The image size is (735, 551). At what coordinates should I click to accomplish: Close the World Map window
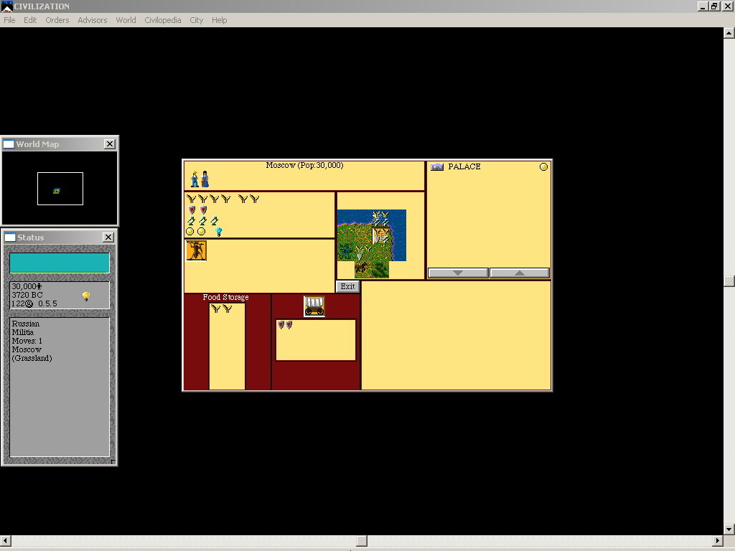click(x=109, y=143)
